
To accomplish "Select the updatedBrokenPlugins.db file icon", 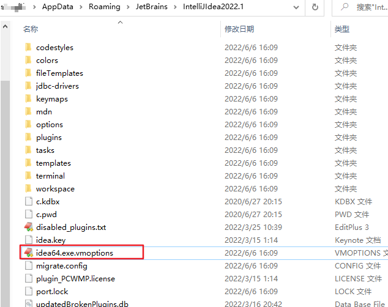I will point(29,303).
